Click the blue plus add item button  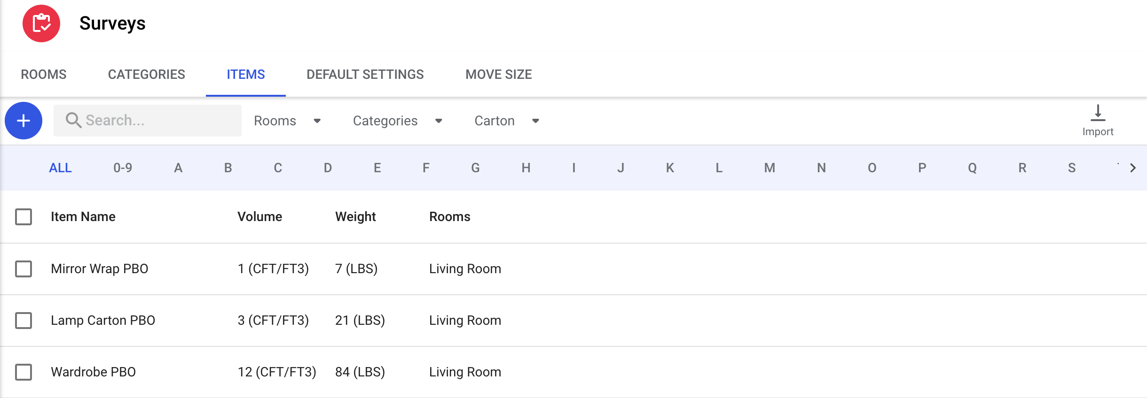24,121
